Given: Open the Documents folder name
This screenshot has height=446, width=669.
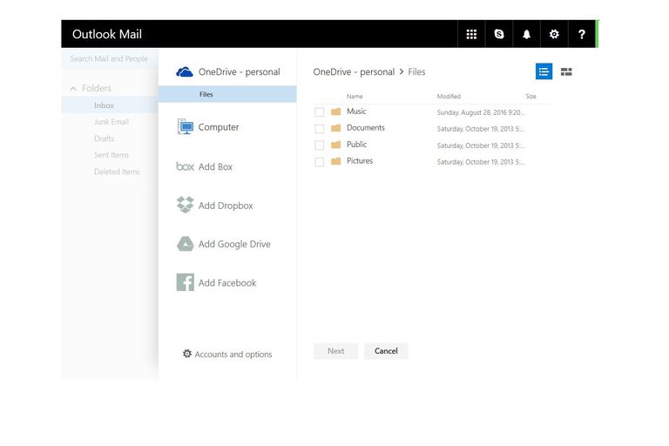Looking at the screenshot, I should click(366, 127).
